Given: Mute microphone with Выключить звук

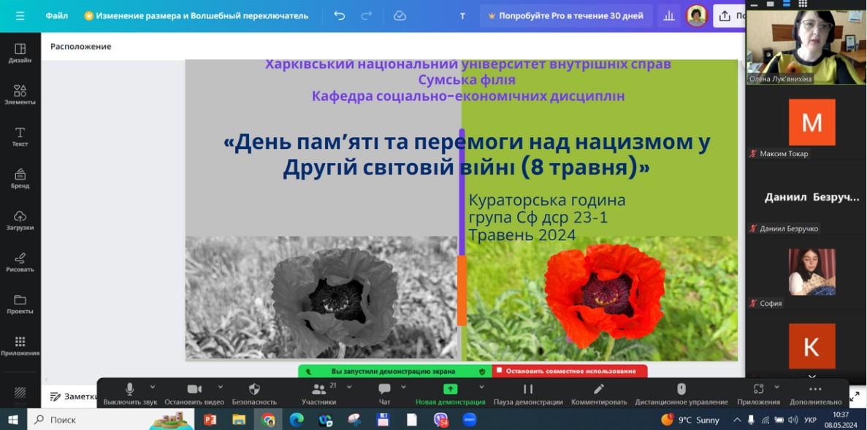Looking at the screenshot, I should [129, 393].
